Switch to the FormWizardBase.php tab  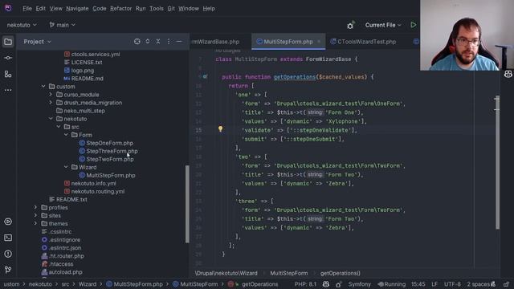[216, 42]
